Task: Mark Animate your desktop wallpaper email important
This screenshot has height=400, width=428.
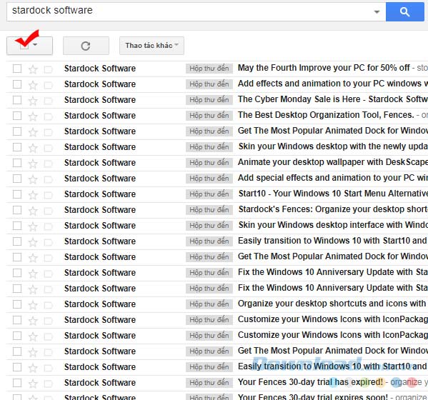Action: [48, 164]
